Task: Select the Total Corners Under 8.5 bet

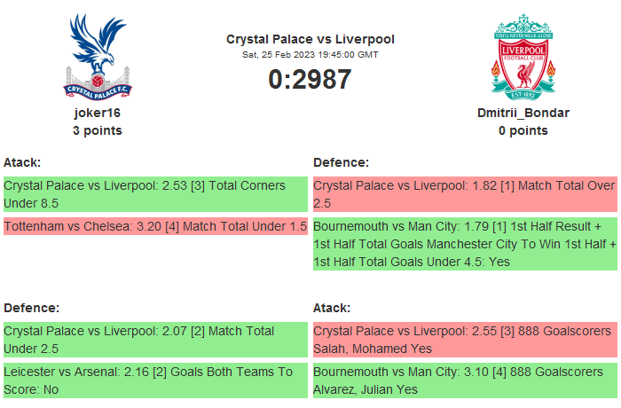Action: point(155,194)
